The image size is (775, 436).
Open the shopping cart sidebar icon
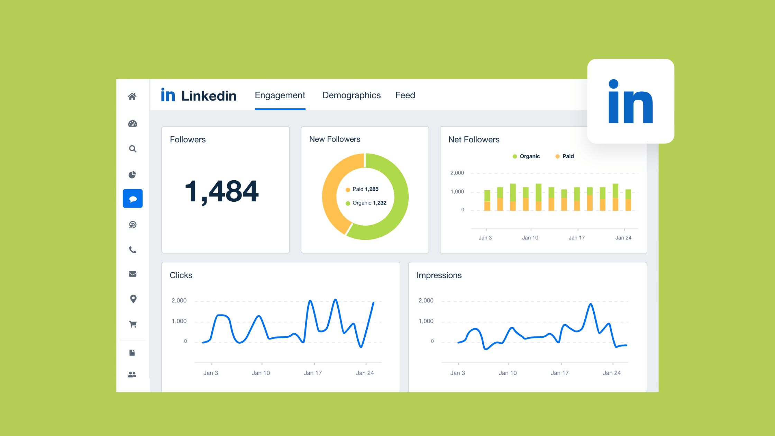pos(133,324)
